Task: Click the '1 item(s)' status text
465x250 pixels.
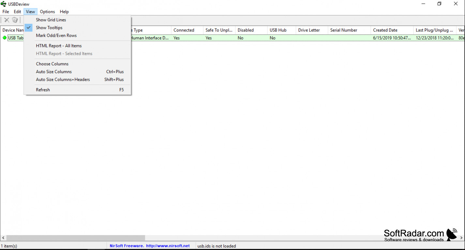Action: pos(9,246)
